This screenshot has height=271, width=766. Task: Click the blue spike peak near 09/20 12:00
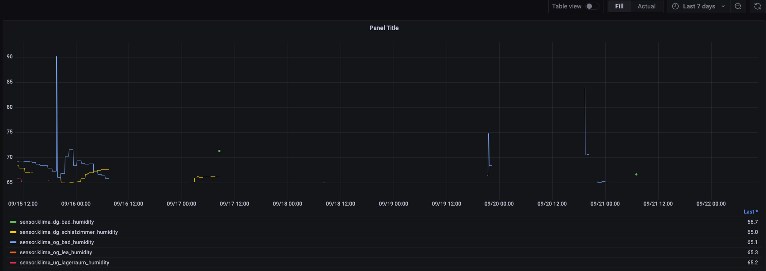click(x=585, y=88)
